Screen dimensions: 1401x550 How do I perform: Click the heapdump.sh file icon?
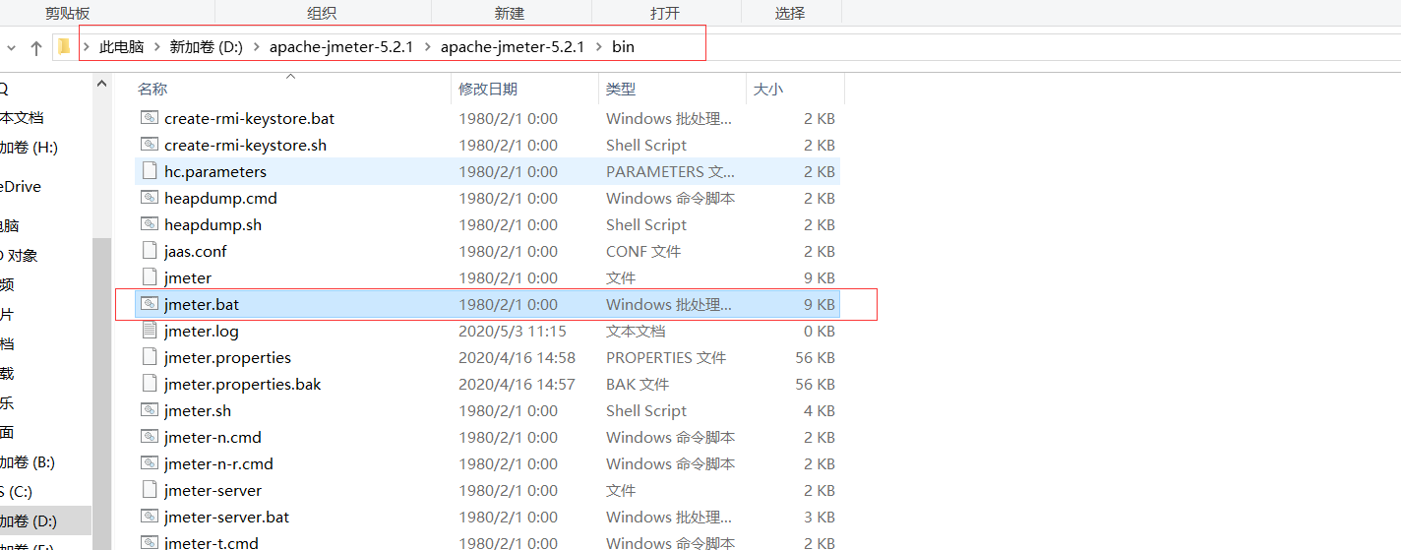(x=150, y=224)
